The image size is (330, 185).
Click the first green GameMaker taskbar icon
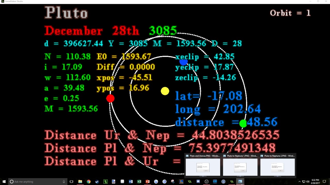[190, 182]
